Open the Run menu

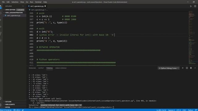coord(32,2)
